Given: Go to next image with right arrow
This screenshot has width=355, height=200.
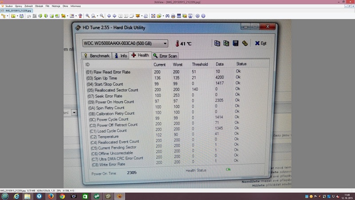Looking at the screenshot, I should tap(114, 16).
